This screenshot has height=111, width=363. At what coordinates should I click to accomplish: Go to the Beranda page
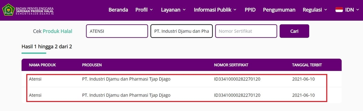[118, 10]
